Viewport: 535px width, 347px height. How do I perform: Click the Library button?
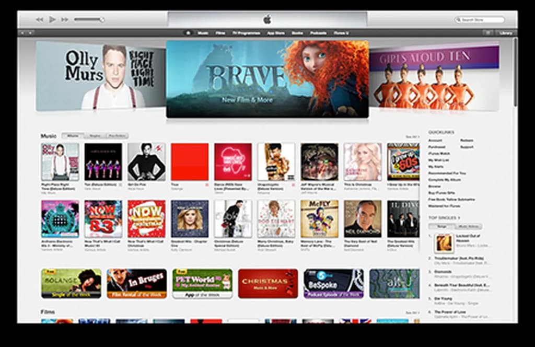tap(505, 33)
